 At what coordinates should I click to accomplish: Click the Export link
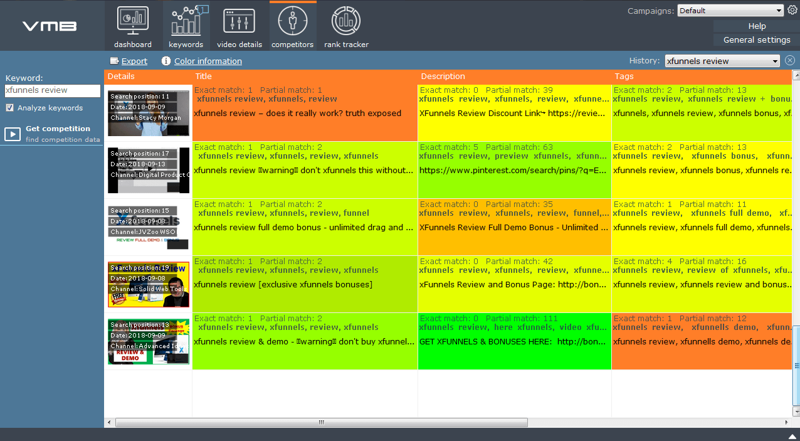pos(134,61)
